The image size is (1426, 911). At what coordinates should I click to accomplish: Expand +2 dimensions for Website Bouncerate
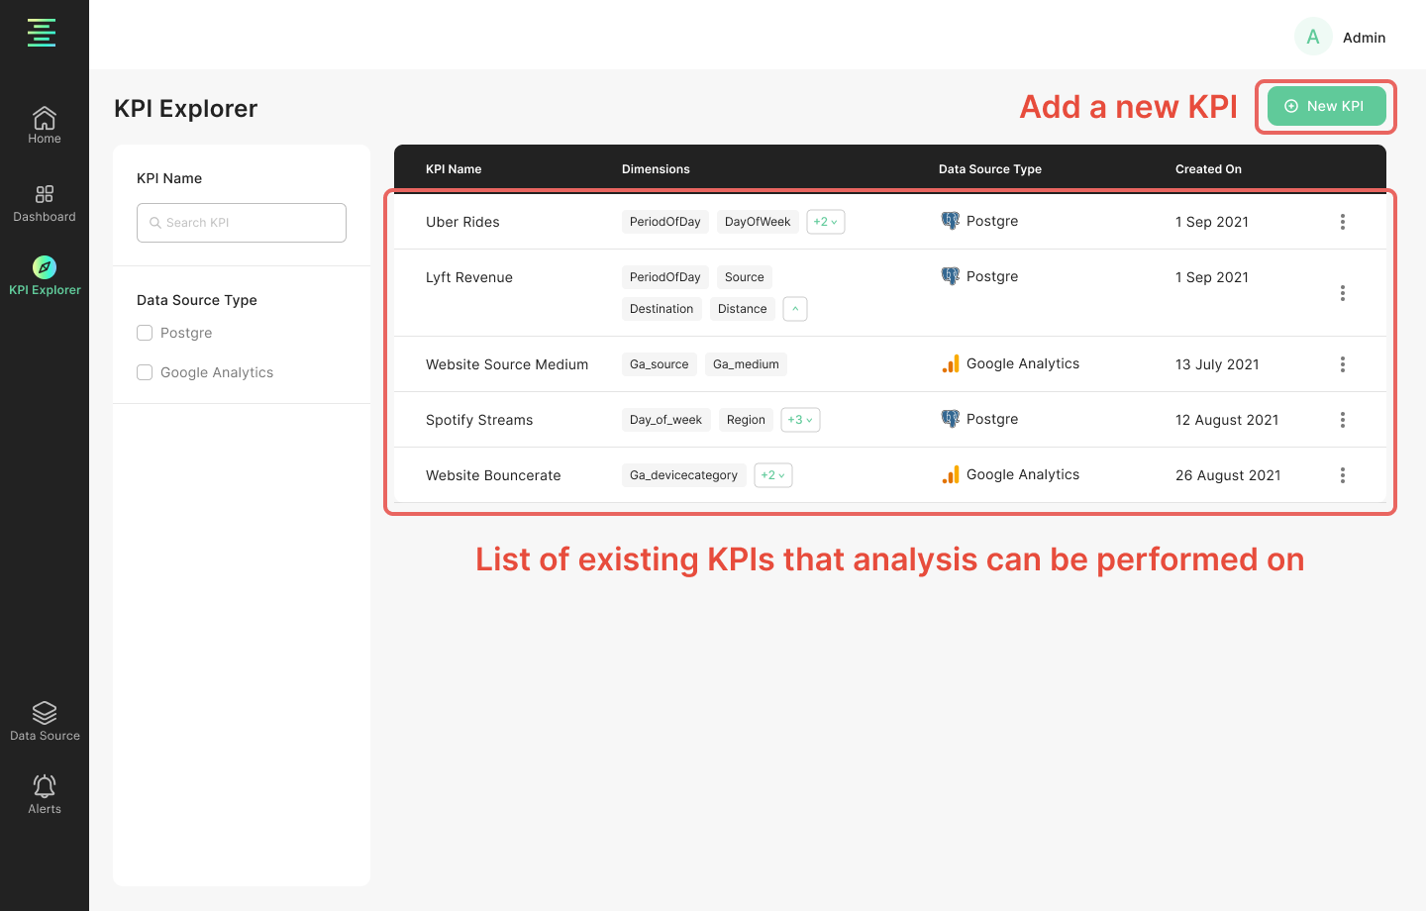point(773,475)
